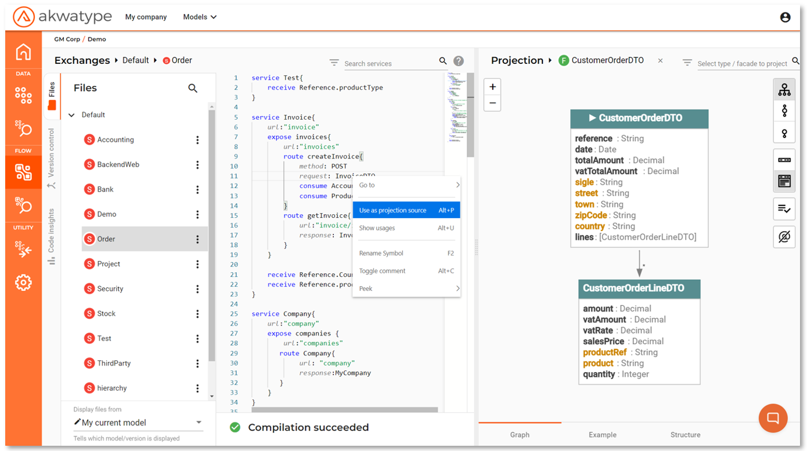807x451 pixels.
Task: Choose Show usages in context menu
Action: tap(406, 228)
